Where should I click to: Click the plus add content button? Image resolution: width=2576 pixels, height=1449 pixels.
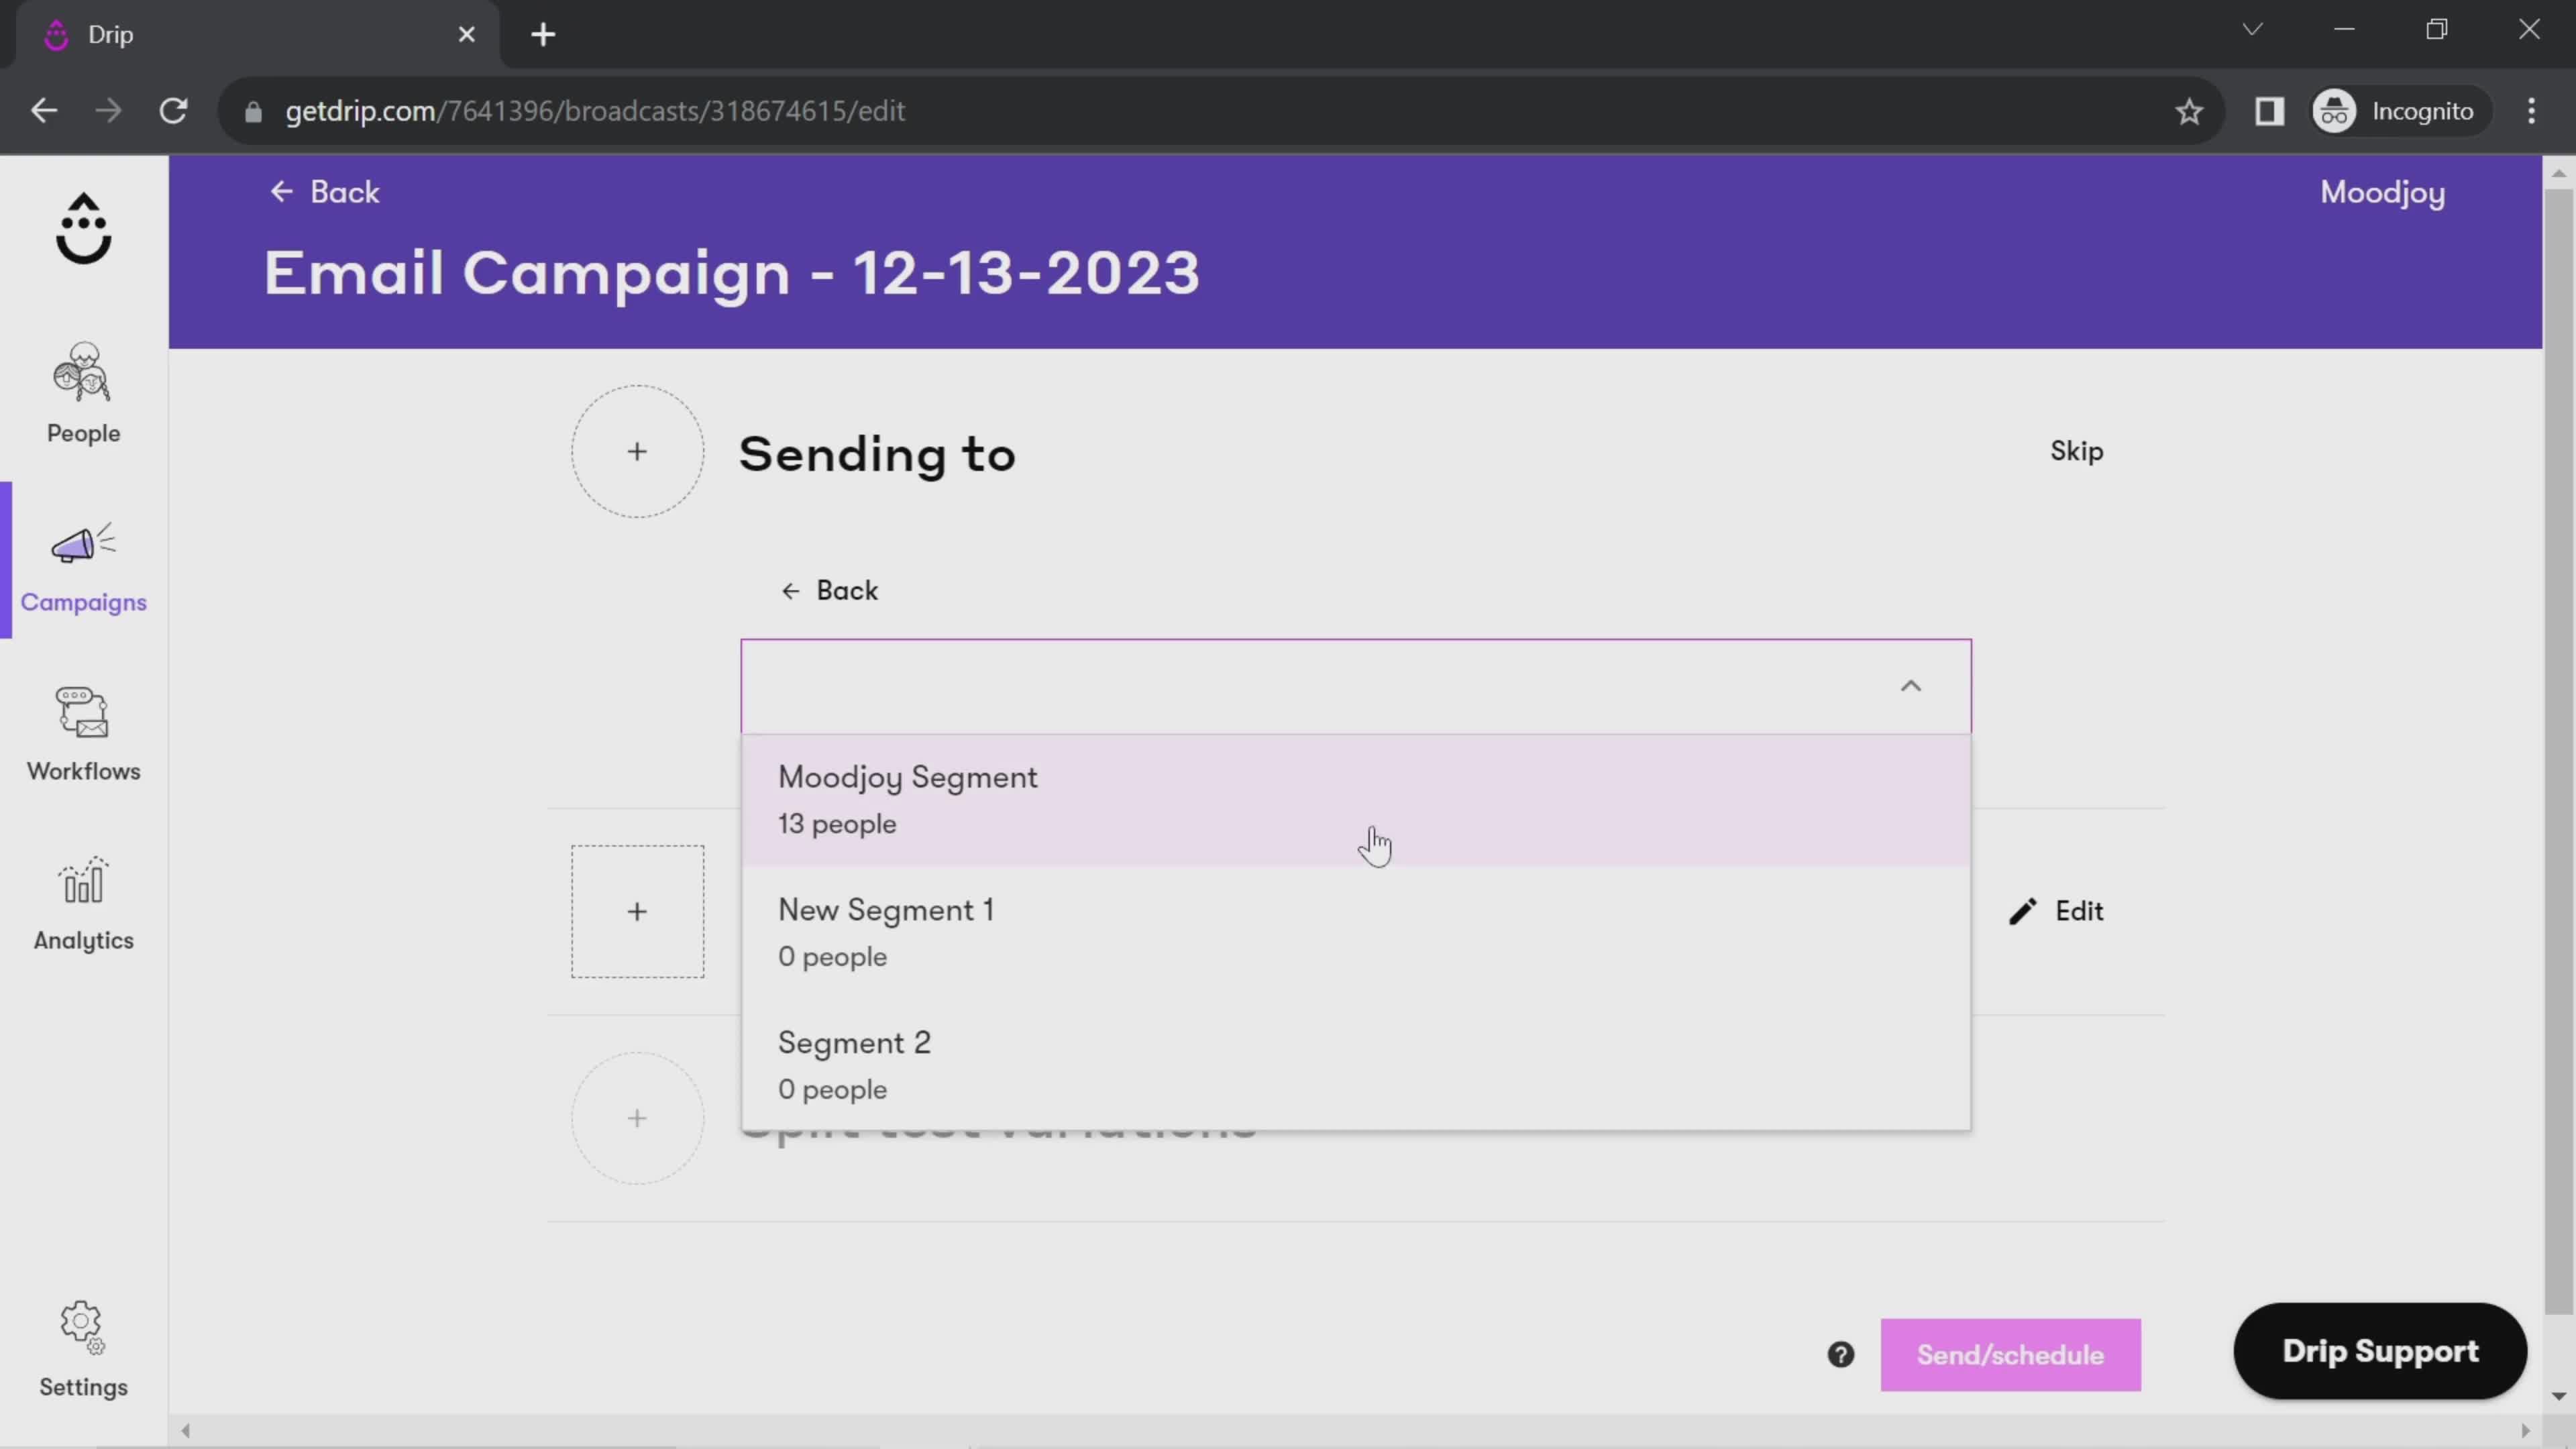637,911
